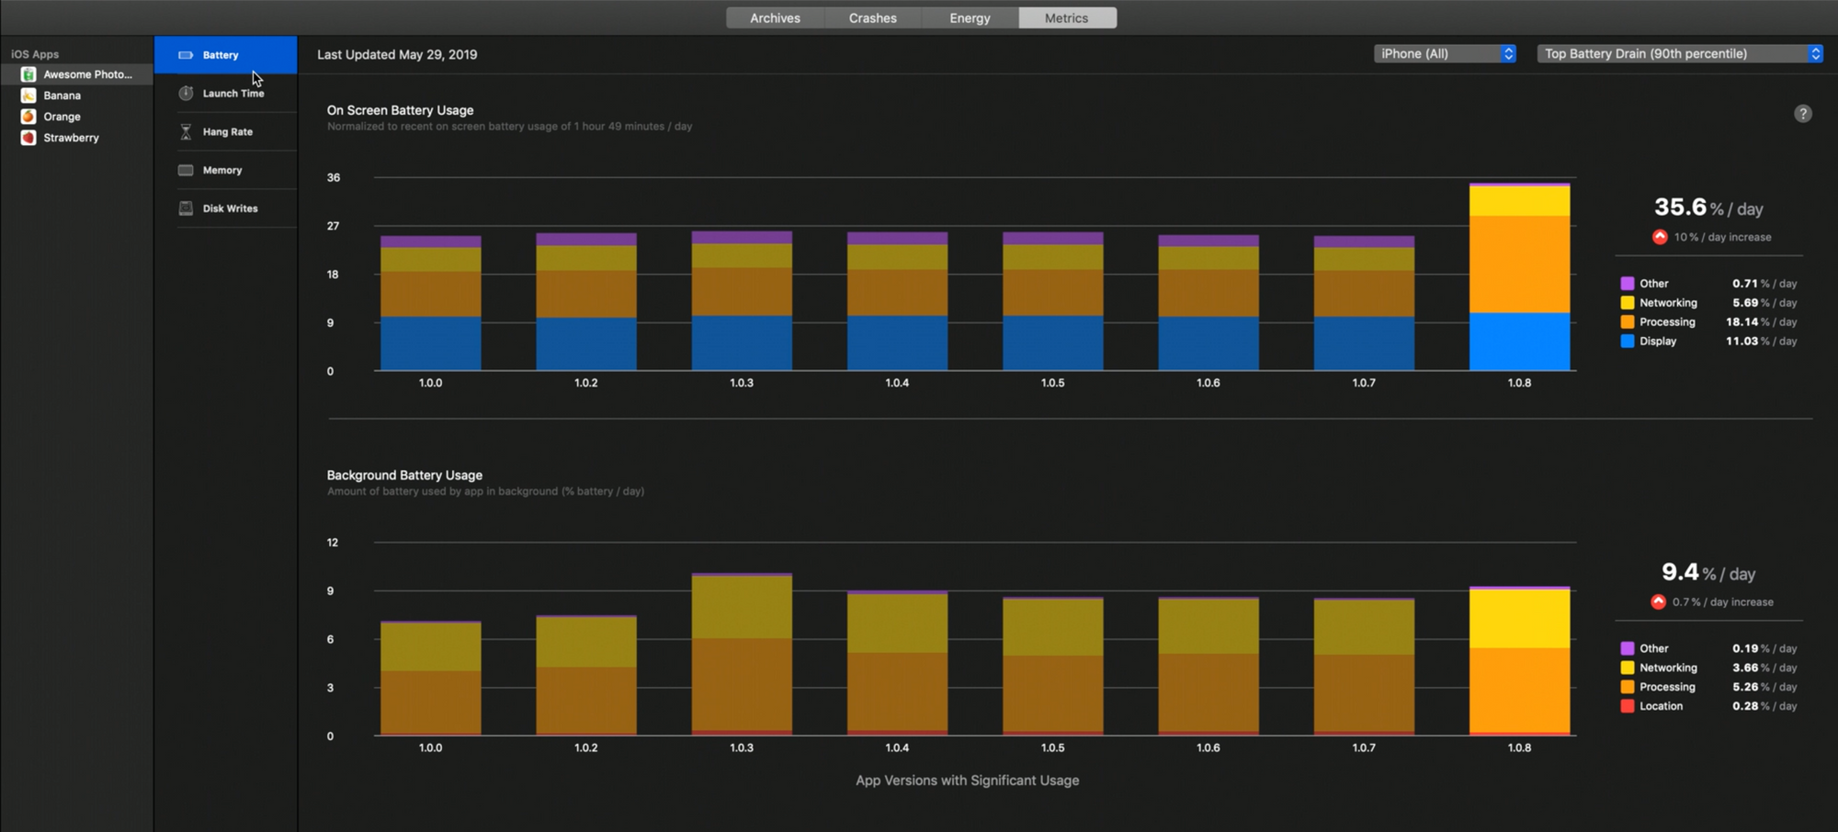
Task: Click the On Screen Battery Usage heading
Action: (x=401, y=110)
